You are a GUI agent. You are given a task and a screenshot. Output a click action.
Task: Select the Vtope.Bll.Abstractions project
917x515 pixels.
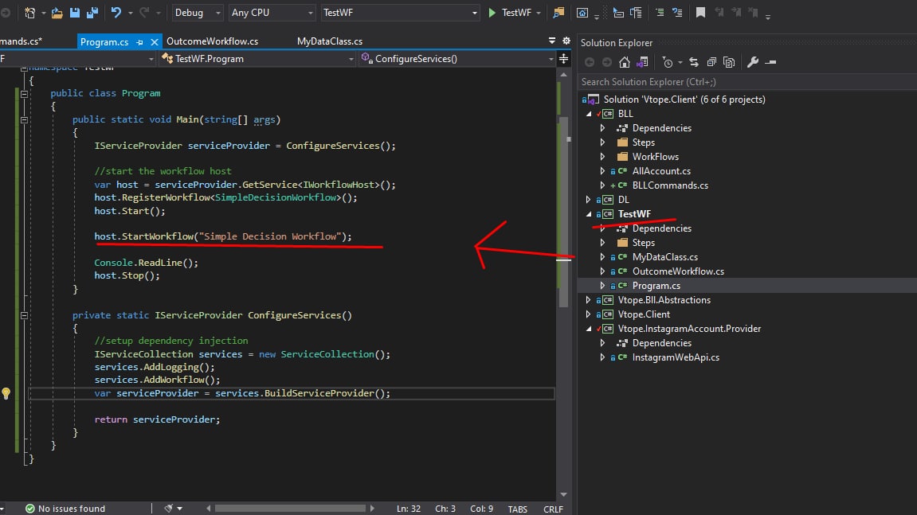tap(664, 300)
